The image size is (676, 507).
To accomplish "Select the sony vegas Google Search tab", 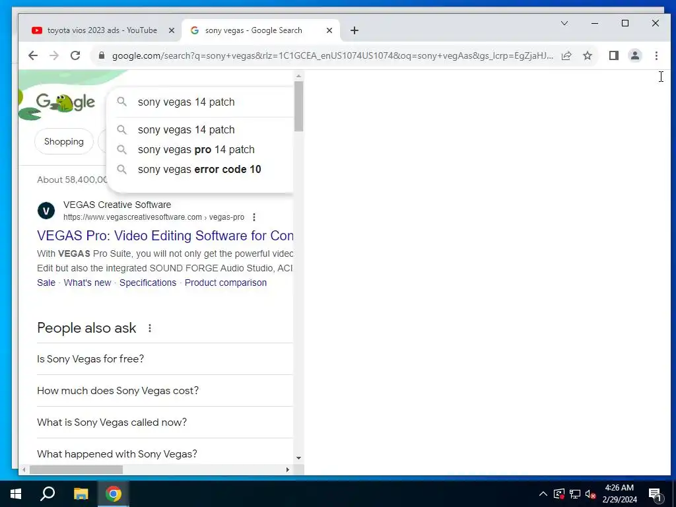I will (260, 30).
